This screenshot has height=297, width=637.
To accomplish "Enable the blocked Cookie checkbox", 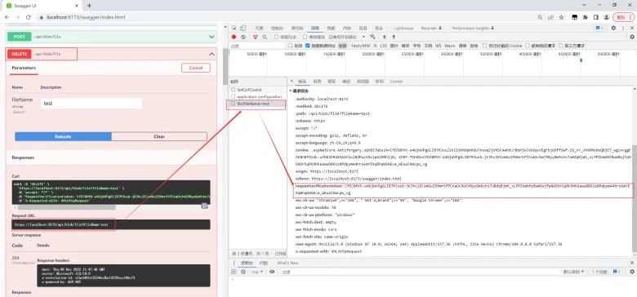I will [485, 46].
